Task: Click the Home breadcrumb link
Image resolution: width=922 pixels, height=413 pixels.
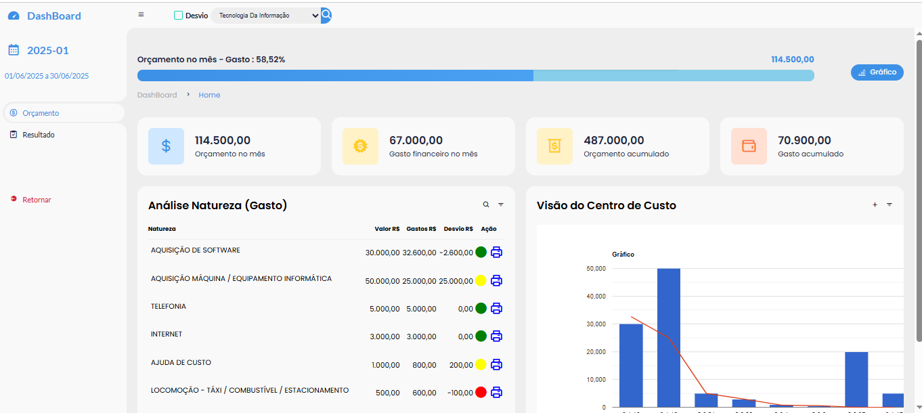Action: (x=209, y=95)
